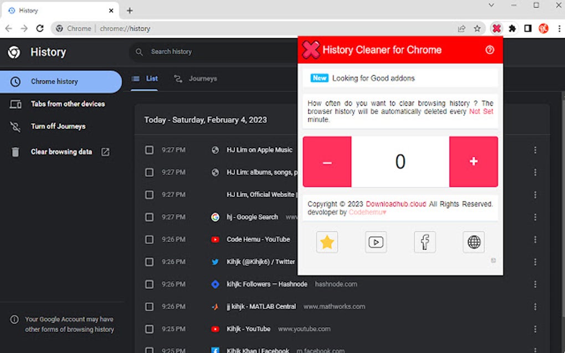Image resolution: width=565 pixels, height=353 pixels.
Task: Check the box for Code Hemu - YouTube
Action: pos(149,239)
